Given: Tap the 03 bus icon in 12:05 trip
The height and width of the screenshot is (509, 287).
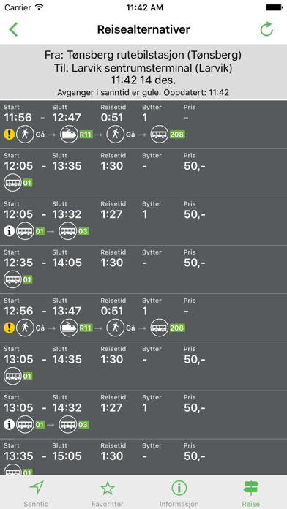Looking at the screenshot, I should pyautogui.click(x=68, y=231).
